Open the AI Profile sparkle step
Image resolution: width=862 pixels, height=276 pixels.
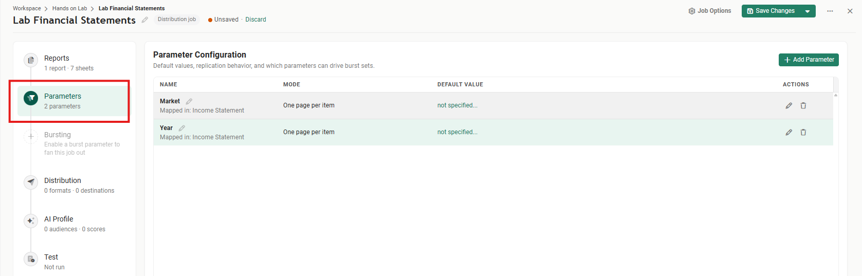click(31, 221)
